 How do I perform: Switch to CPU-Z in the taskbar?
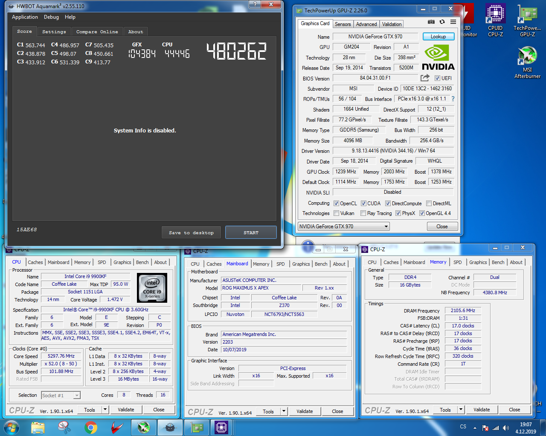(x=221, y=427)
